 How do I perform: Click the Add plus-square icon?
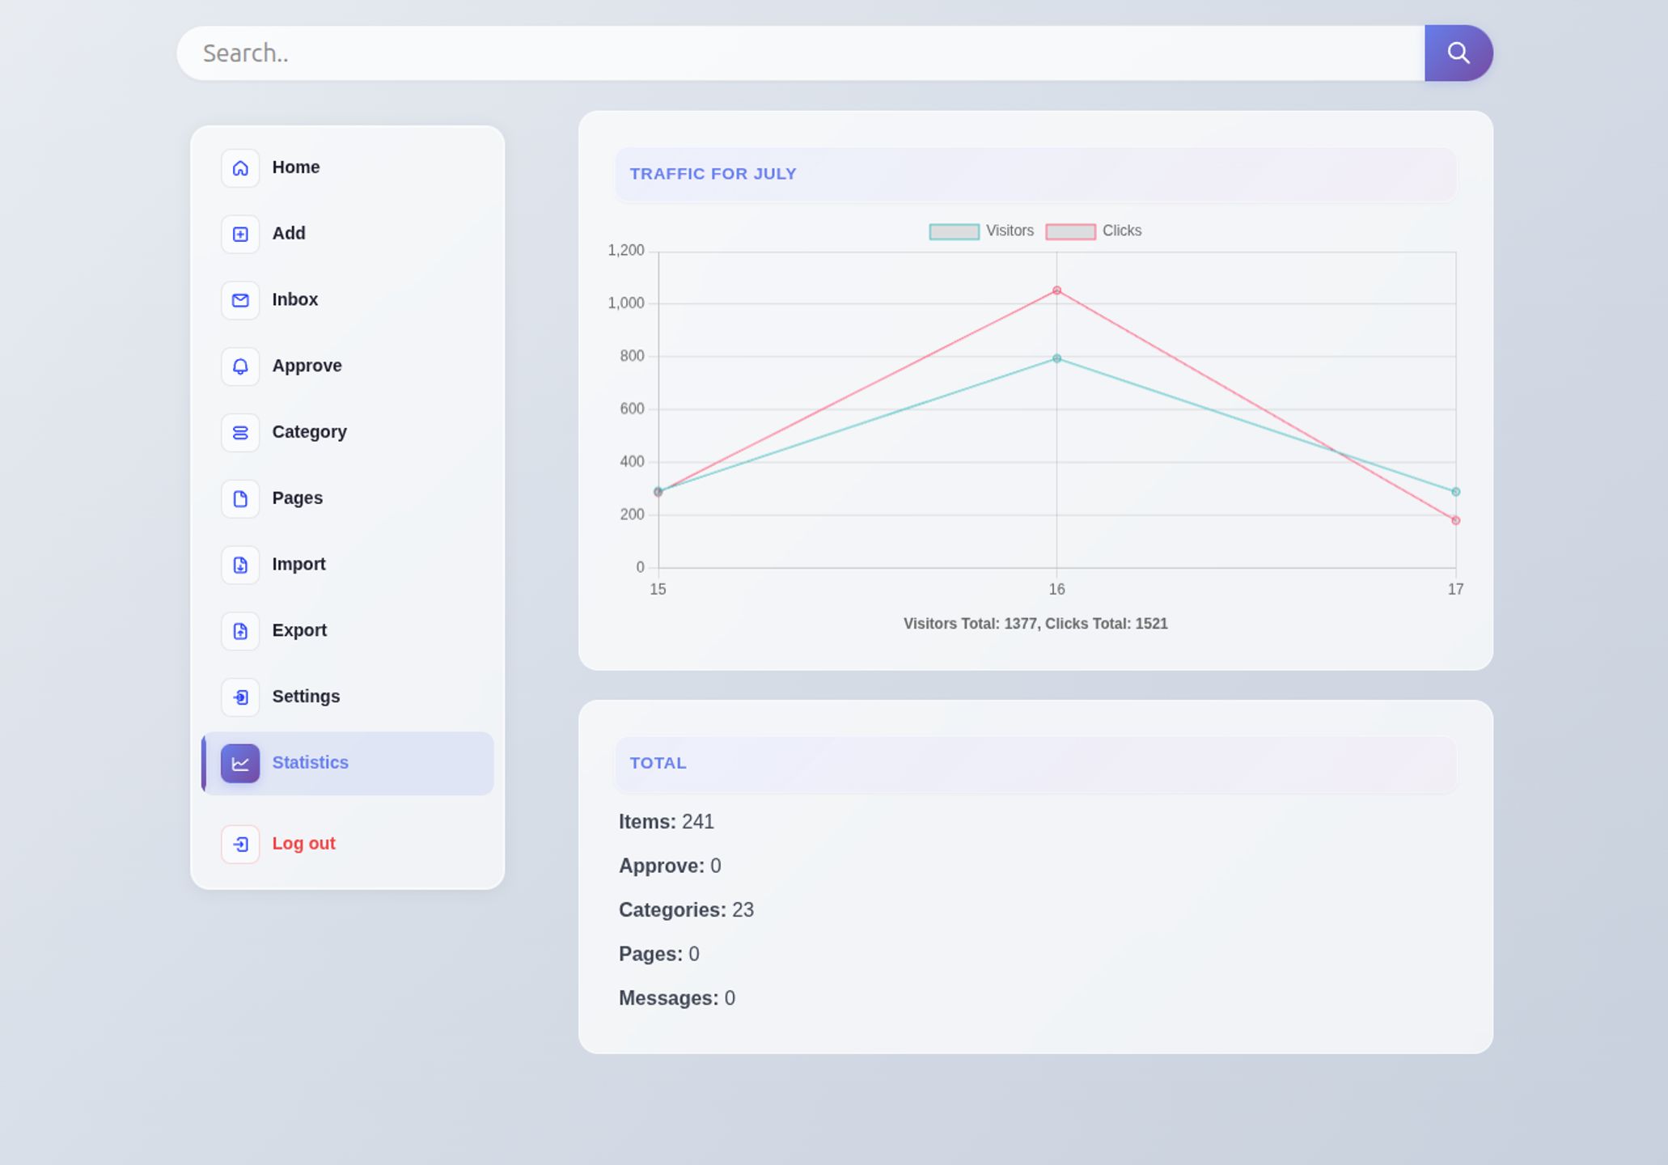pyautogui.click(x=240, y=235)
